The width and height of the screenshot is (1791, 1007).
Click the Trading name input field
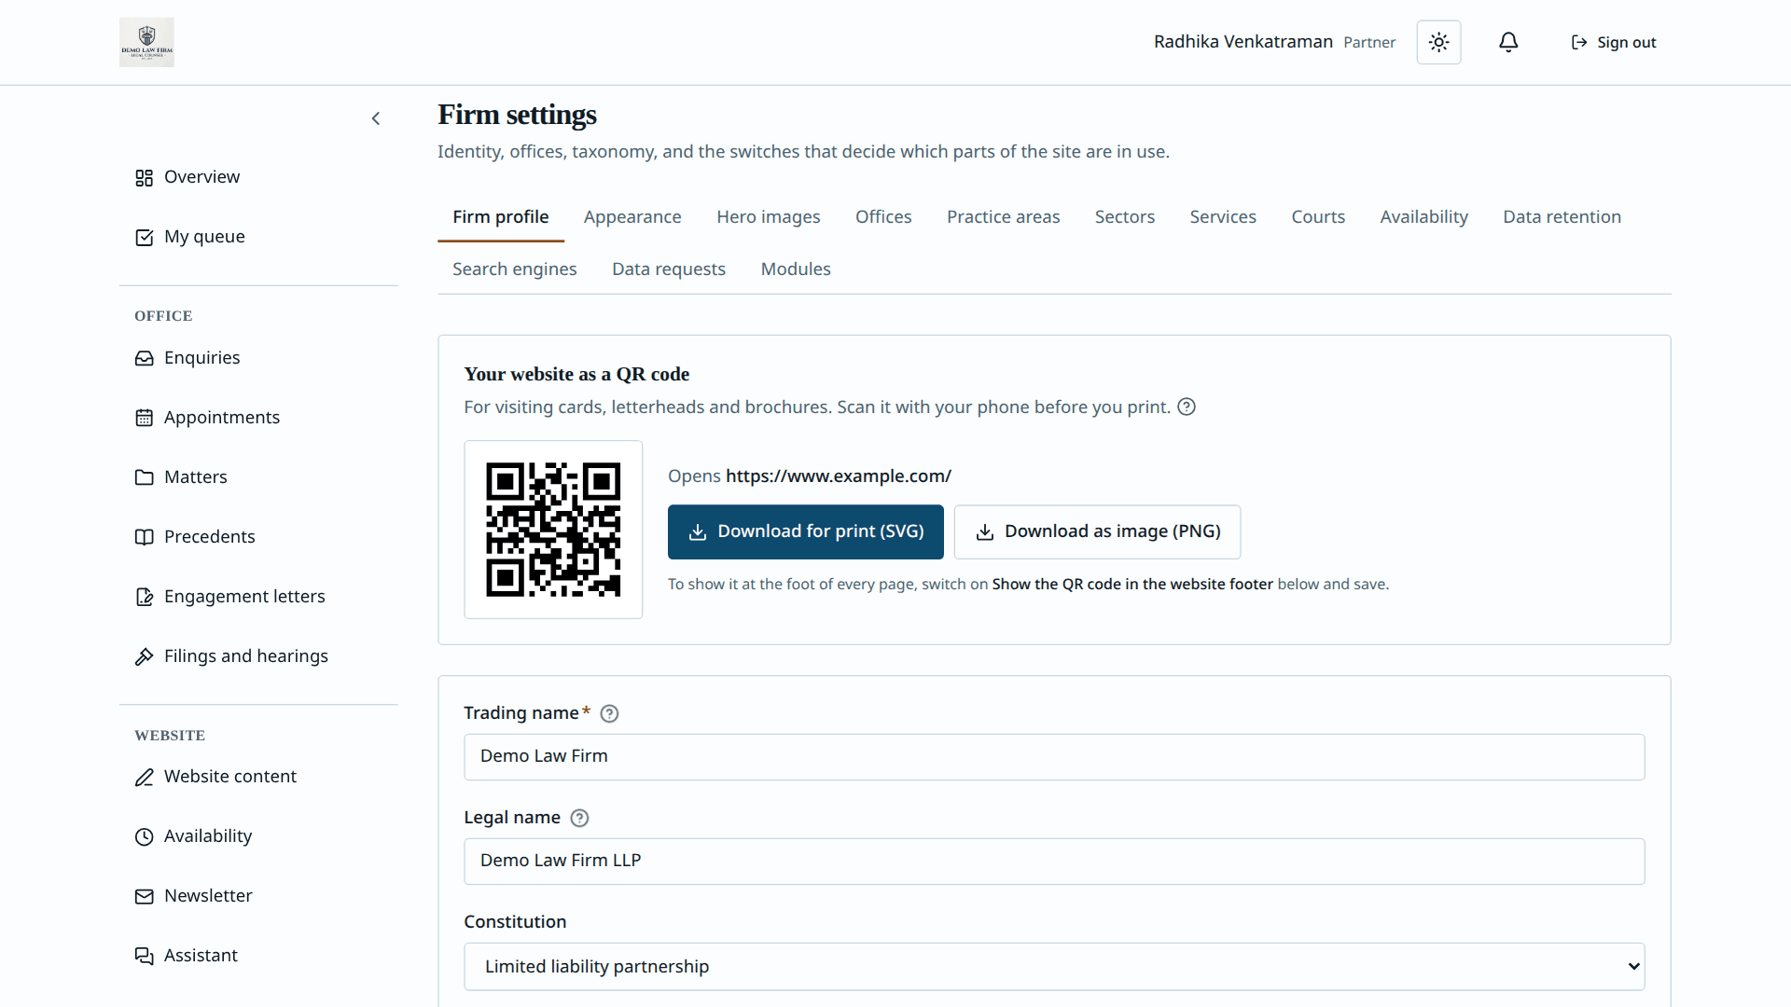point(1054,757)
